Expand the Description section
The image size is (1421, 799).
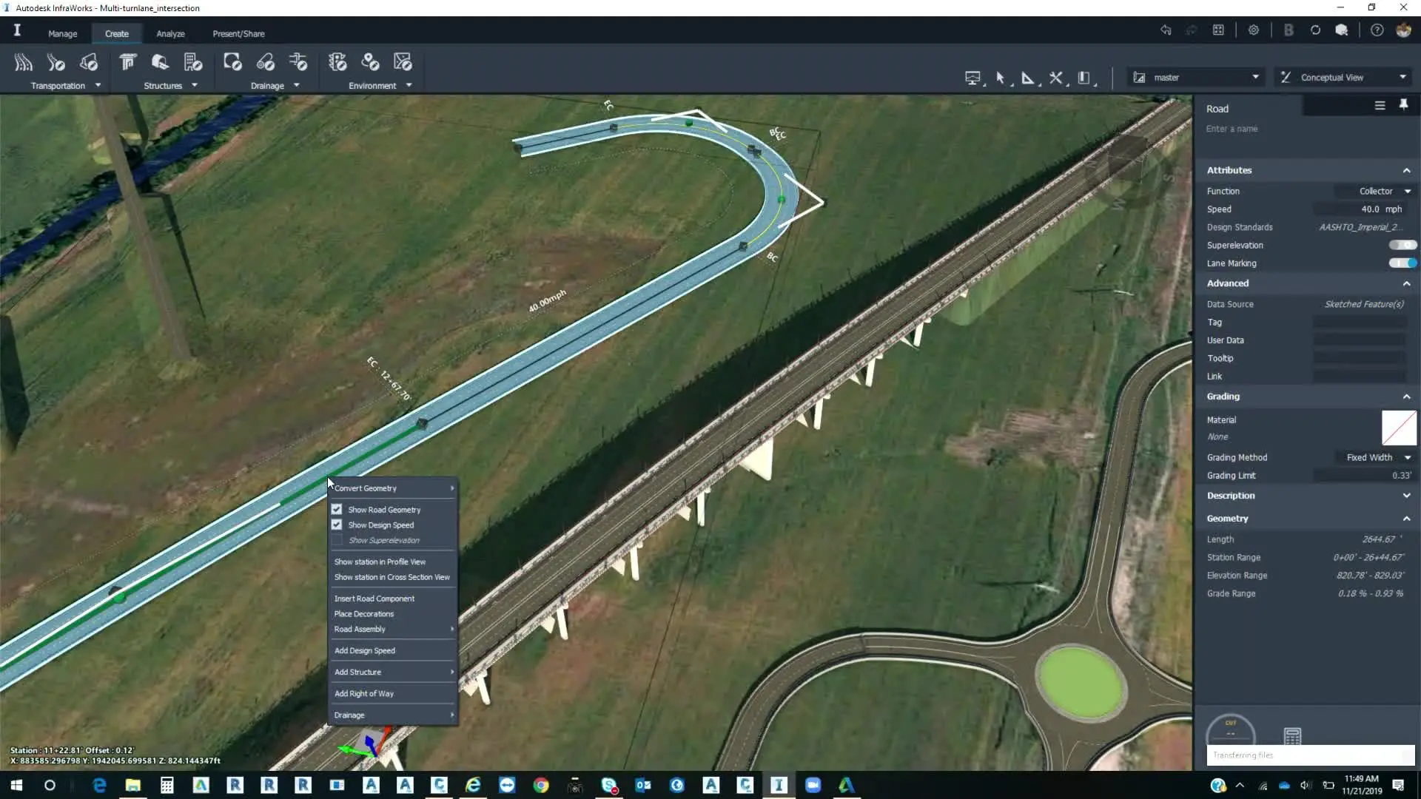coord(1406,496)
